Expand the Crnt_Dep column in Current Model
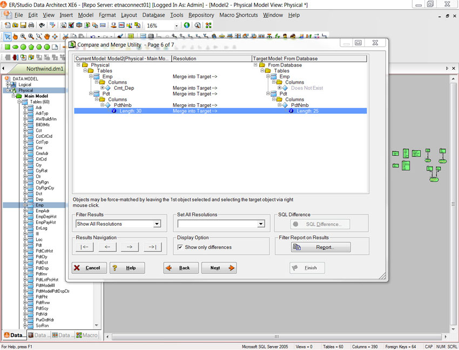 tap(102, 87)
